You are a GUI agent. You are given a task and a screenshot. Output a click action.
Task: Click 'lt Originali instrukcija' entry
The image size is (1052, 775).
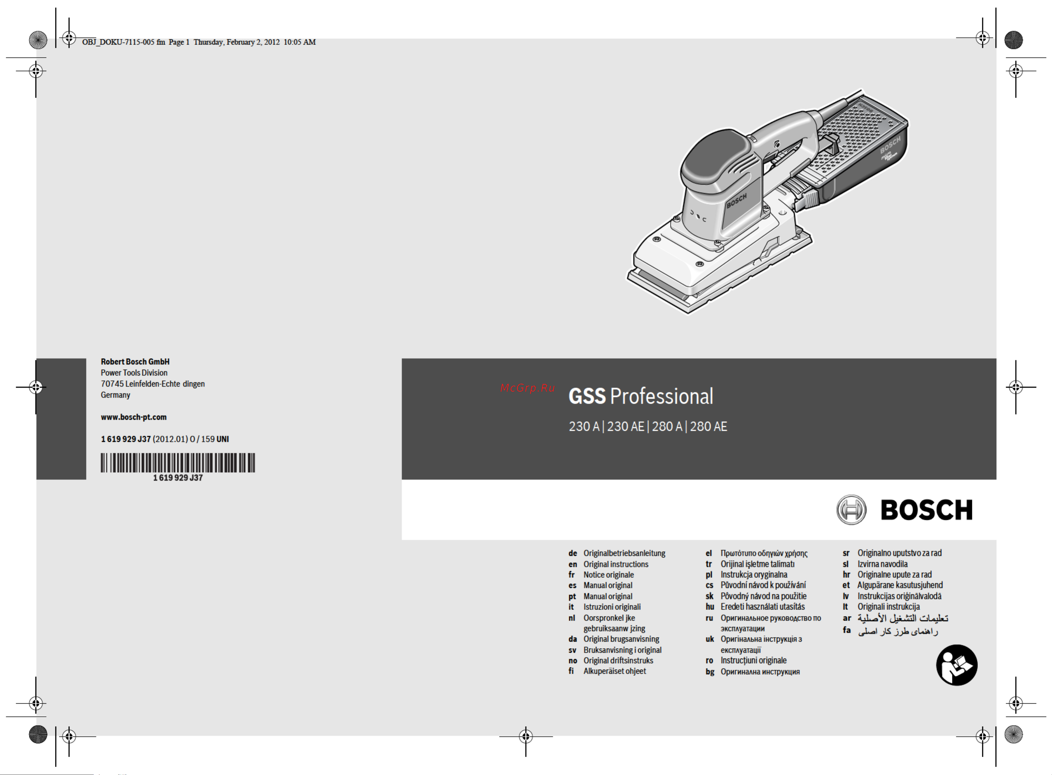881,607
